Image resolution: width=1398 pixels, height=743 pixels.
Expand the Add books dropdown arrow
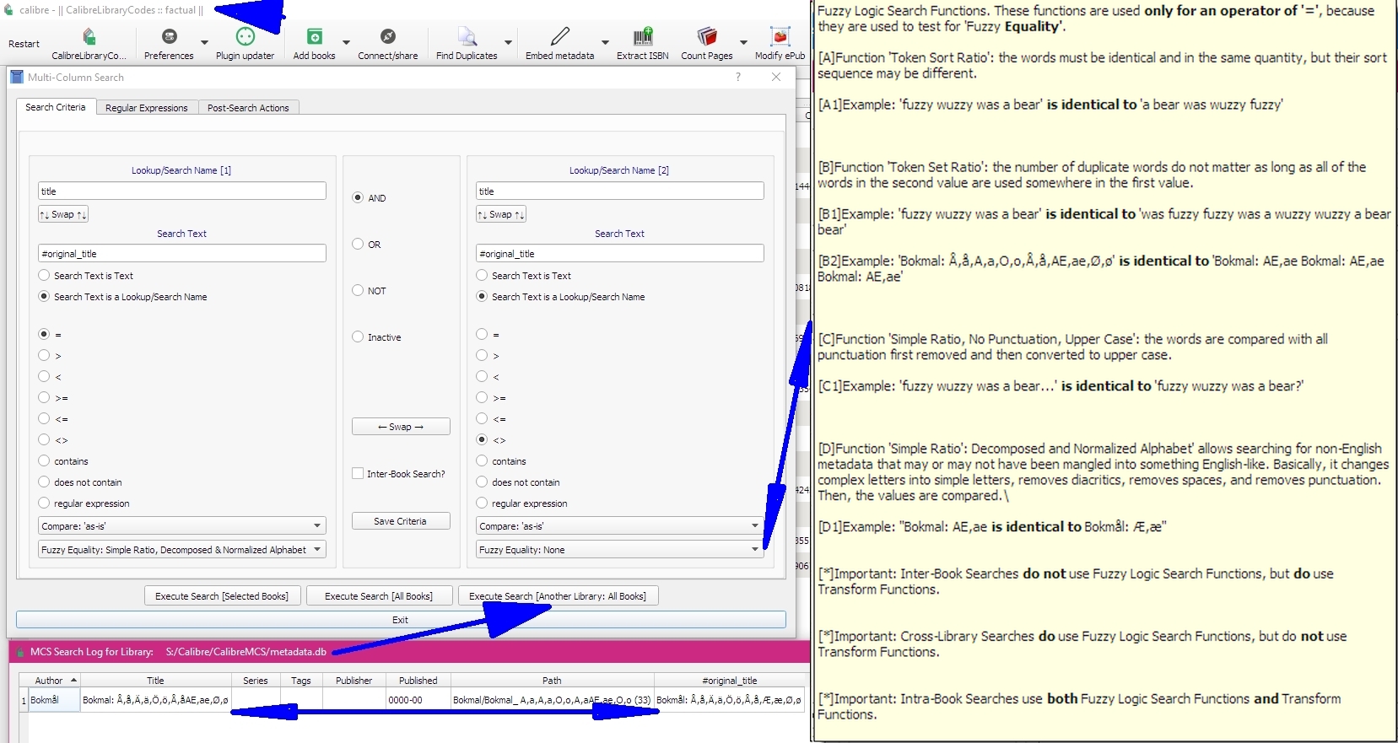point(346,42)
